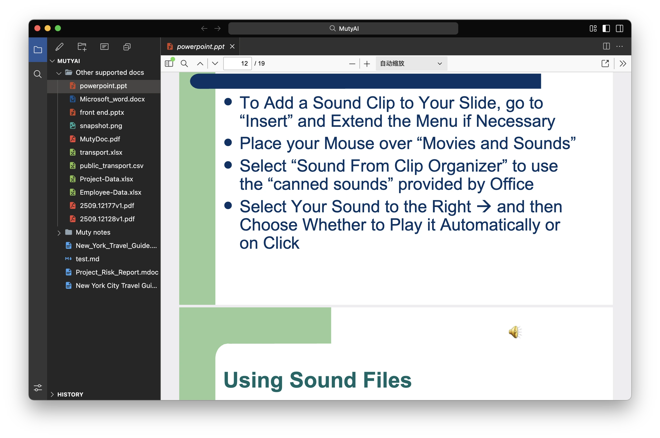Click the new note pencil icon
The width and height of the screenshot is (660, 438).
(59, 47)
